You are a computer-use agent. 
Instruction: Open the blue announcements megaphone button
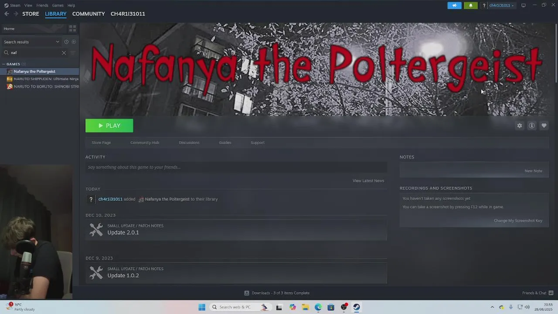(454, 5)
